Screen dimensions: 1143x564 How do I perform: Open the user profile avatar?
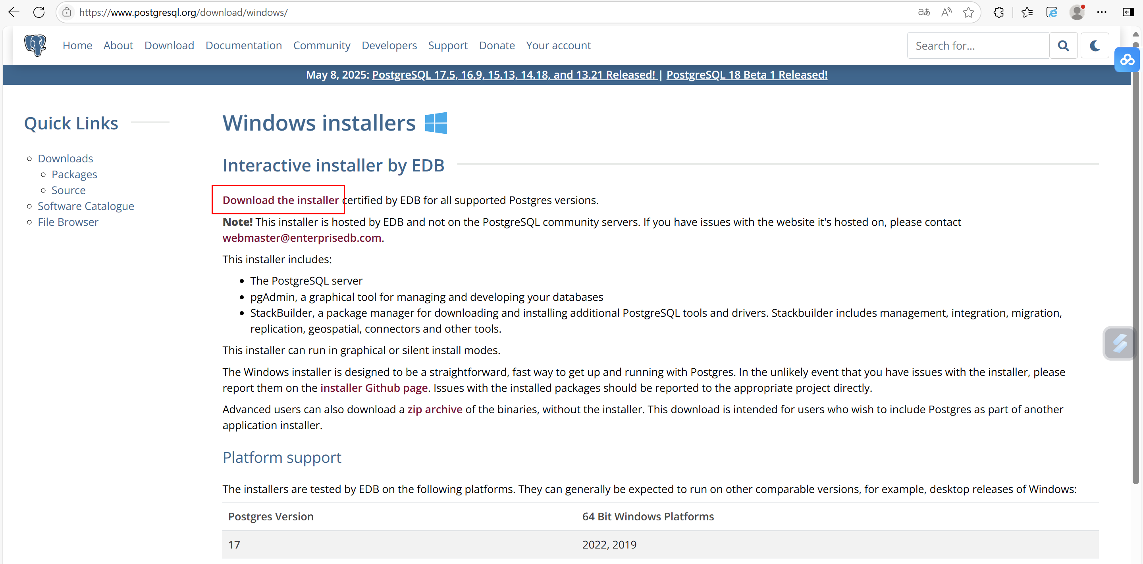[1077, 12]
